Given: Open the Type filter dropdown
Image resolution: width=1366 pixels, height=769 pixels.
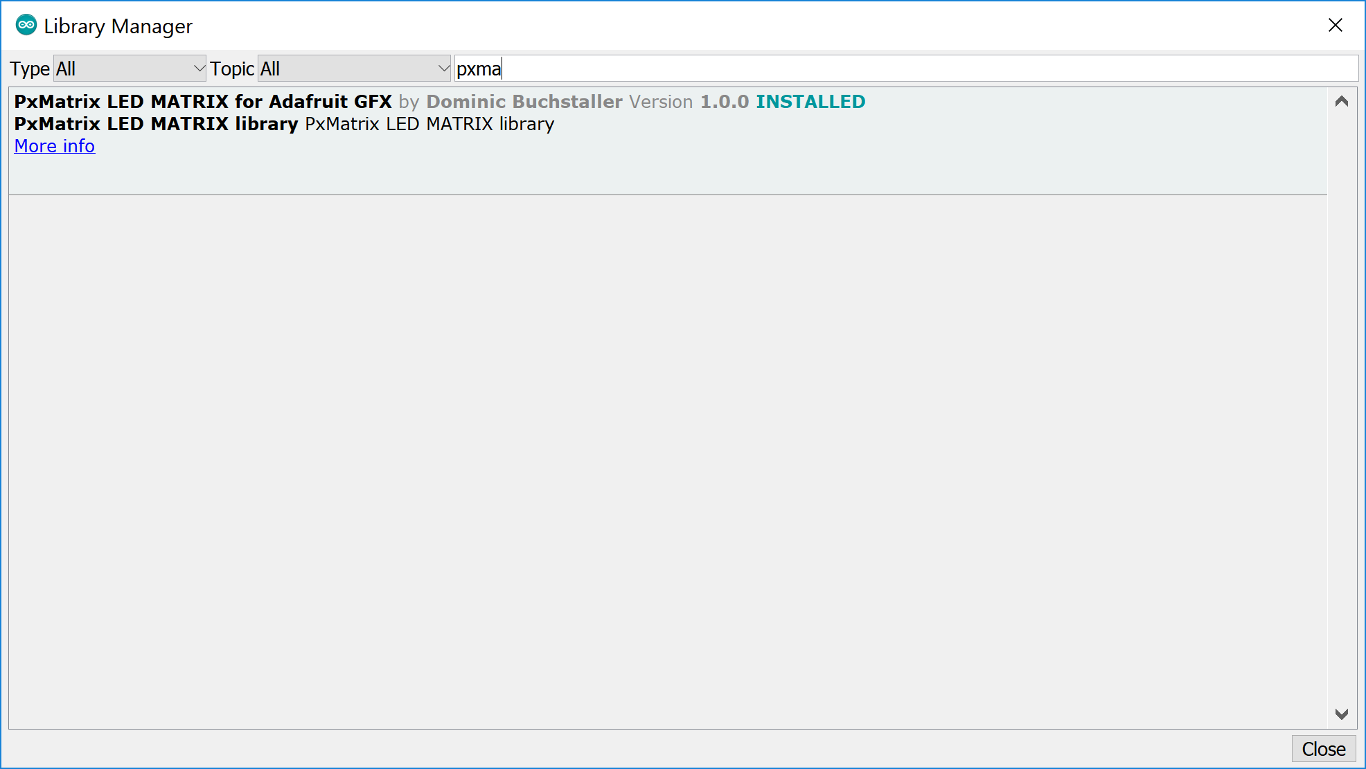Looking at the screenshot, I should [130, 69].
